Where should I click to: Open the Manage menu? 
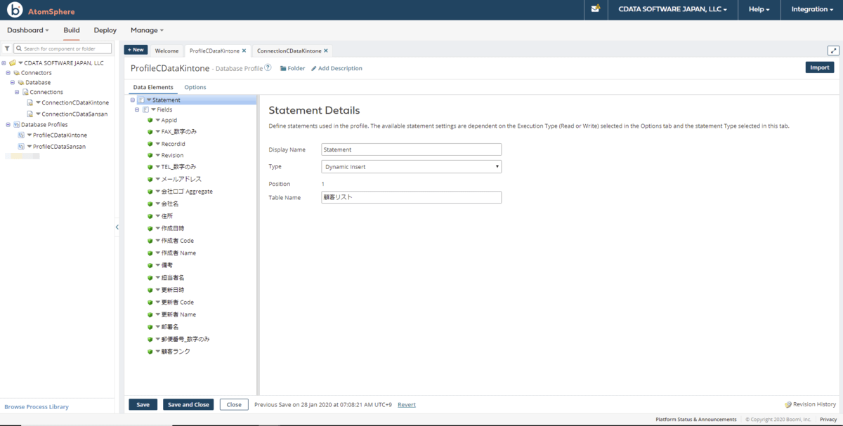(x=147, y=30)
